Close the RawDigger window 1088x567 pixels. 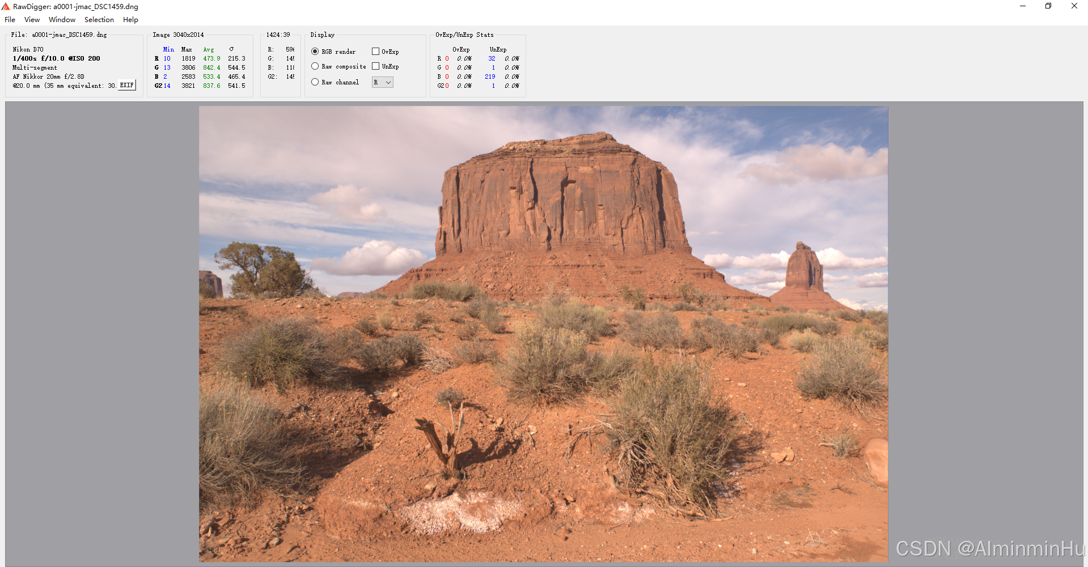[x=1074, y=6]
